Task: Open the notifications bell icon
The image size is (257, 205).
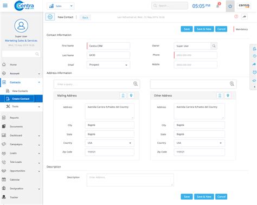Action: pos(218,6)
